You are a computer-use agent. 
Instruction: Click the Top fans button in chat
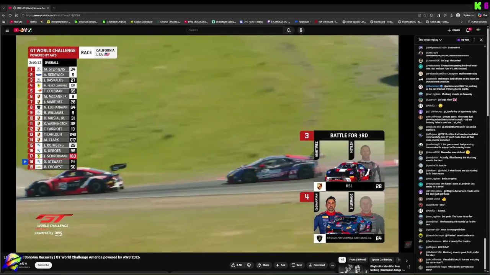(x=463, y=40)
